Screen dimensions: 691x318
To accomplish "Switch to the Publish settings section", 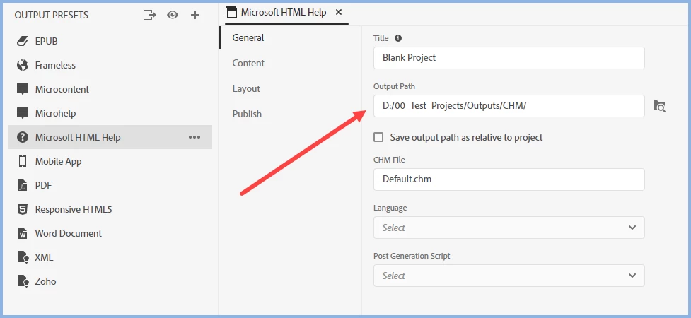I will click(247, 114).
